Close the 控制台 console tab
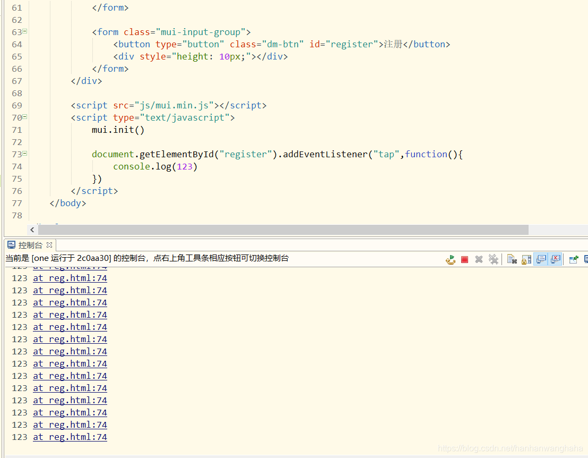This screenshot has width=588, height=458. tap(49, 245)
